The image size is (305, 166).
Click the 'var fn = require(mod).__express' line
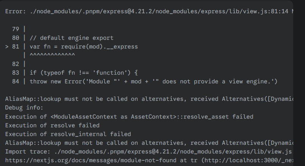[84, 47]
